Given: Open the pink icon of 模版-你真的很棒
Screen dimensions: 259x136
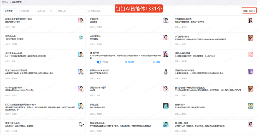Looking at the screenshot, I should [x=250, y=54].
